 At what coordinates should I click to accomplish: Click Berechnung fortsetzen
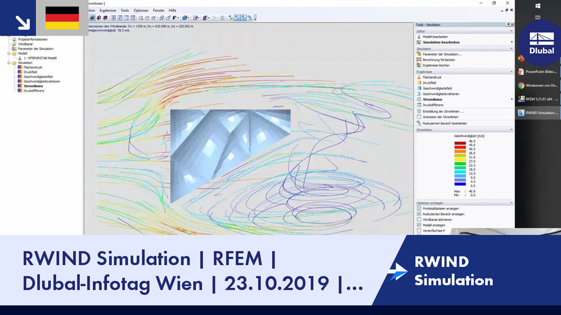439,60
